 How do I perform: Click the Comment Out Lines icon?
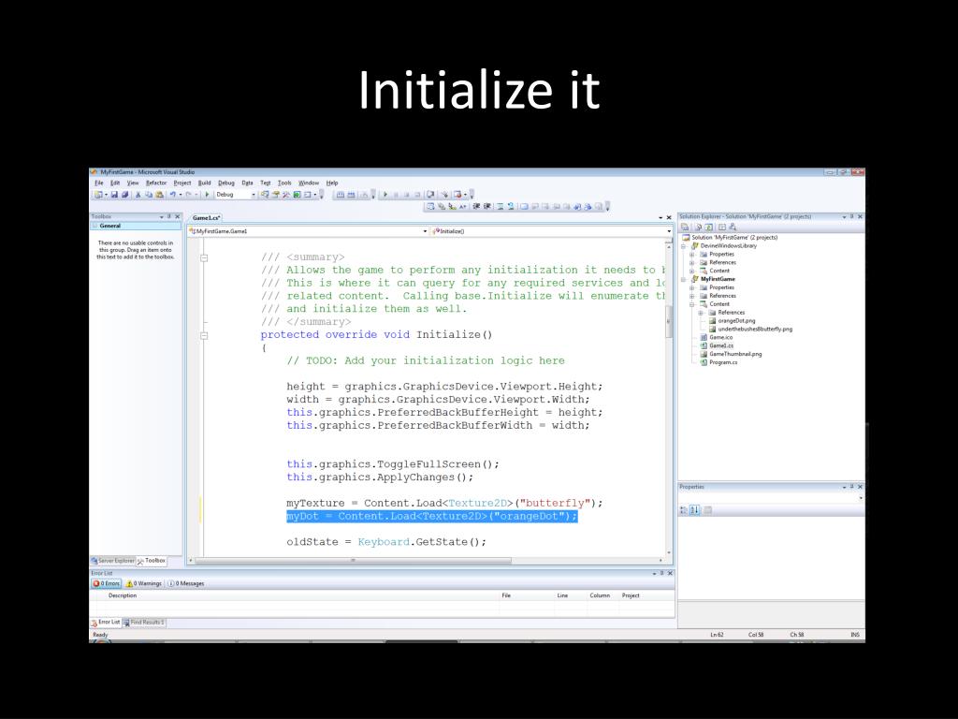[x=500, y=207]
